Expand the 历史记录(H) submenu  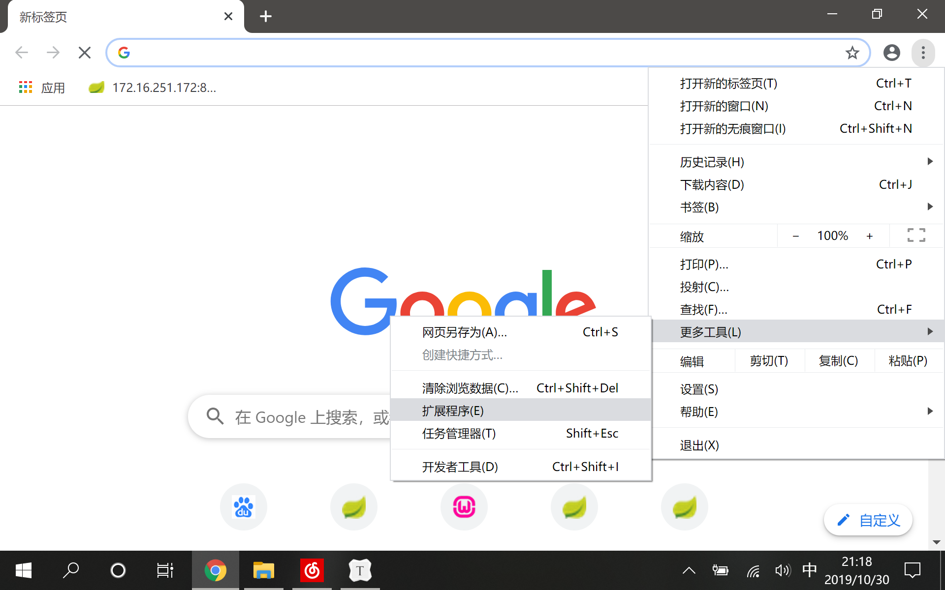pyautogui.click(x=796, y=162)
